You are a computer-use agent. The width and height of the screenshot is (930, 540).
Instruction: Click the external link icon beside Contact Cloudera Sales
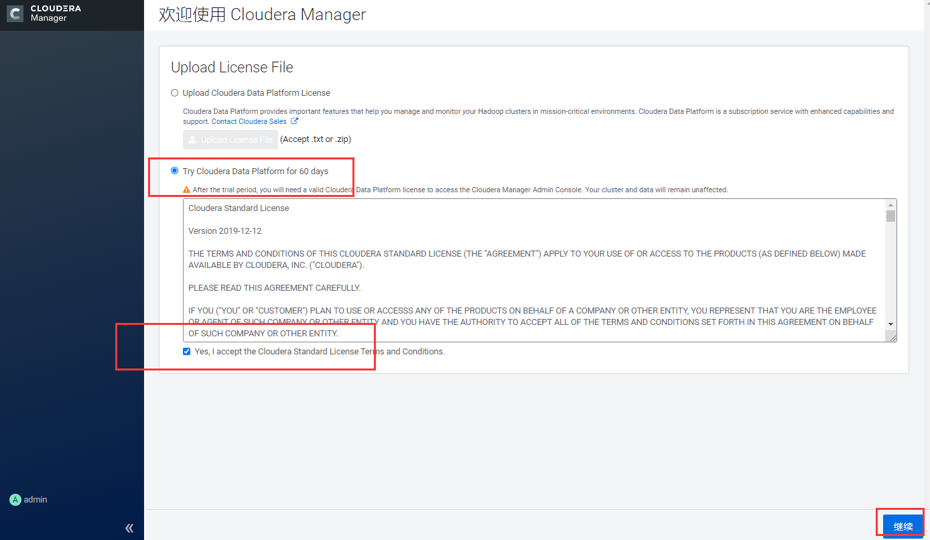tap(294, 121)
